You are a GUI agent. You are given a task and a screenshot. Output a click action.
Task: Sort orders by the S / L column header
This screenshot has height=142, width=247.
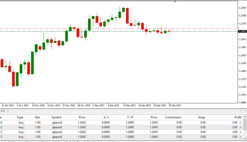[106, 117]
